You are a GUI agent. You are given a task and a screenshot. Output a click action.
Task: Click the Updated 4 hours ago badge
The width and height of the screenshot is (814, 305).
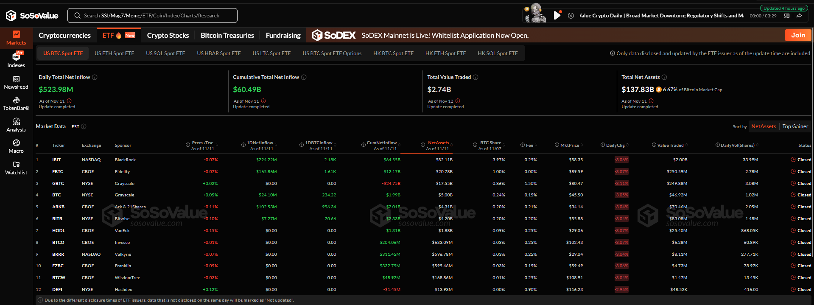coord(783,8)
